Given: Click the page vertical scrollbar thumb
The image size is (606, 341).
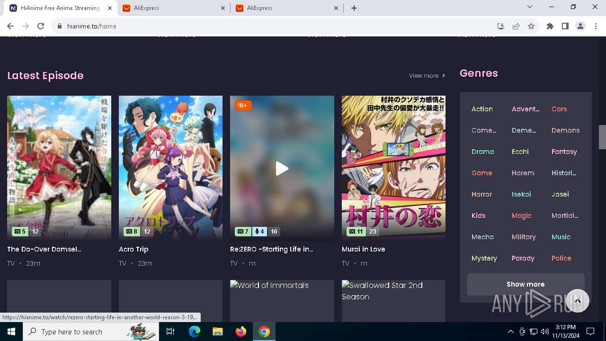Looking at the screenshot, I should coord(602,137).
